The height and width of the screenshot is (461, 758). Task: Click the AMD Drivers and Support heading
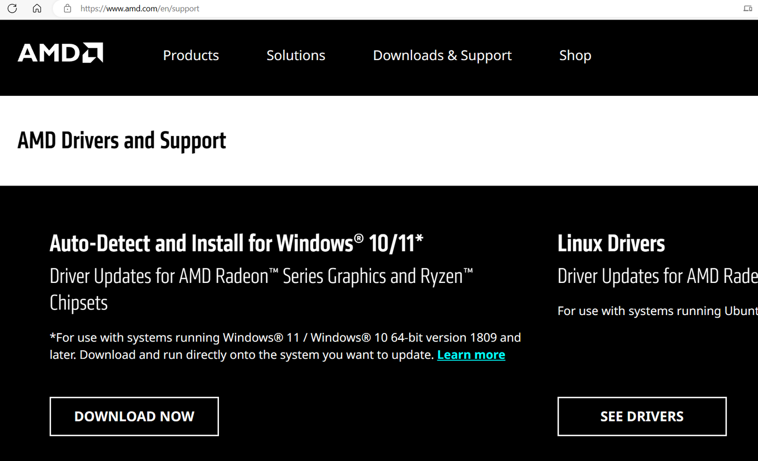point(122,141)
